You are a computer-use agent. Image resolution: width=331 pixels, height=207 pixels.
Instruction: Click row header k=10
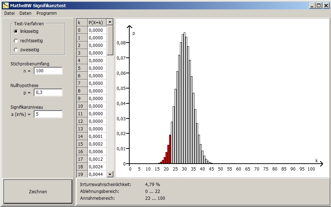[x=82, y=106]
